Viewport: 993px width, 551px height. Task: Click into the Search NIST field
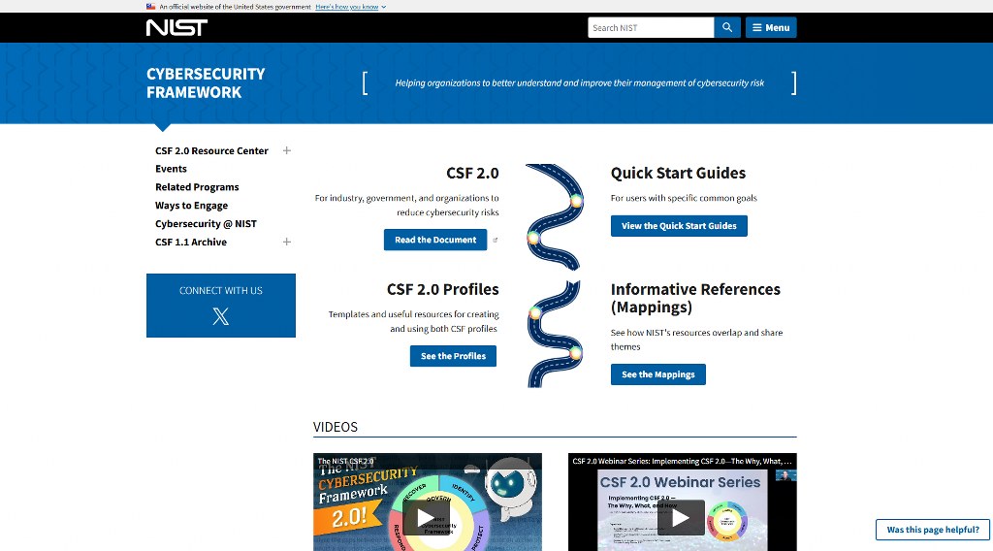pyautogui.click(x=650, y=27)
